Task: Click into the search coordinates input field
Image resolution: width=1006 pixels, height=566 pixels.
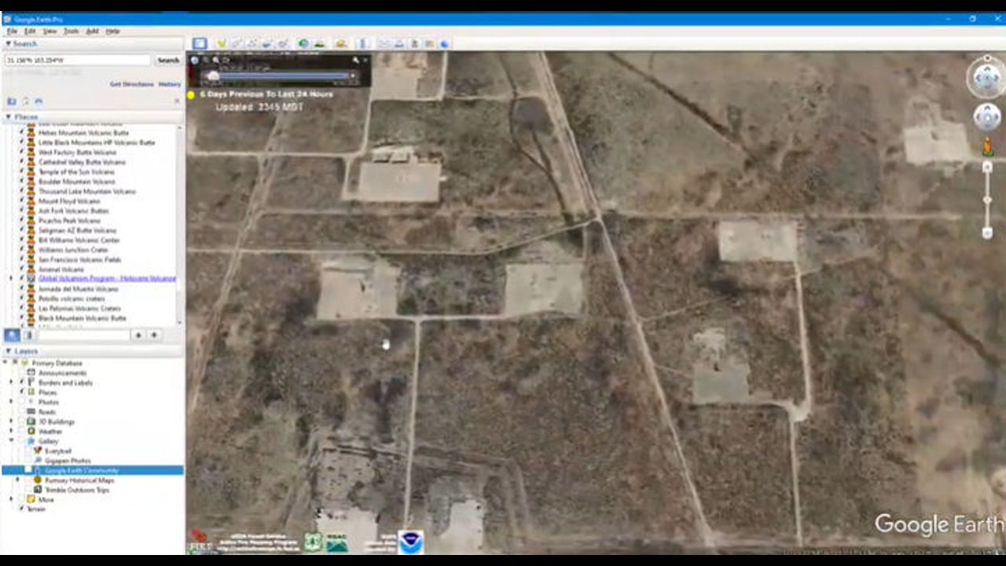Action: [77, 61]
